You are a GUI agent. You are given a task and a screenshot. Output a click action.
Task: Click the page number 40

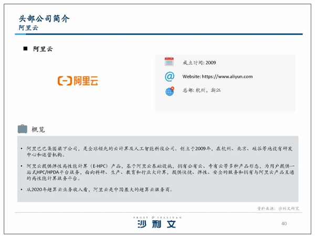point(284,223)
